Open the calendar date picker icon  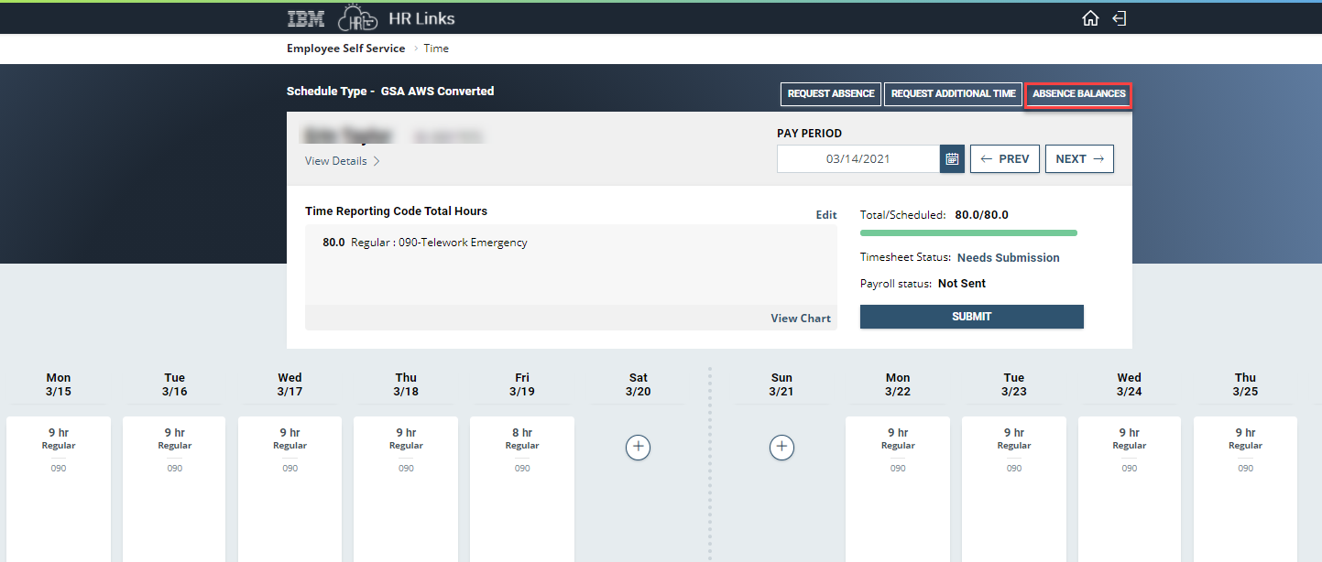point(952,158)
